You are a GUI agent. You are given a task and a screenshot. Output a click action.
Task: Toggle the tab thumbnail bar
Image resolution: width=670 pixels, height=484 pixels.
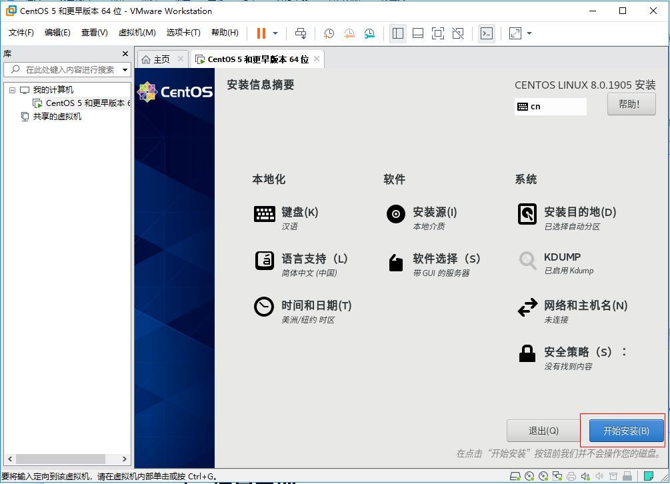pyautogui.click(x=417, y=33)
